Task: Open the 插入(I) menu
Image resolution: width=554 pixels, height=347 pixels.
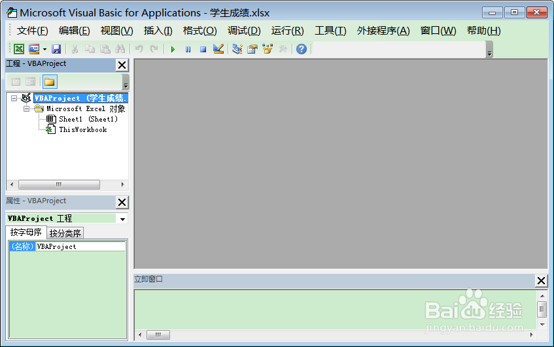Action: click(x=158, y=31)
